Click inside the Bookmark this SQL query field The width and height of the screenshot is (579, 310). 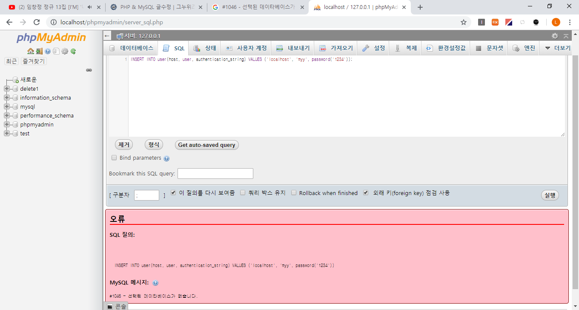[215, 173]
